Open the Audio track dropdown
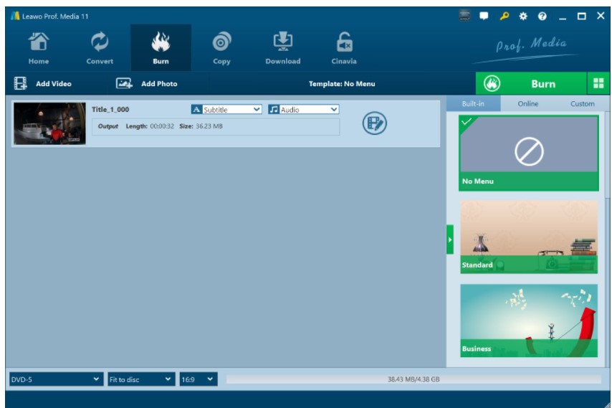 click(x=303, y=109)
